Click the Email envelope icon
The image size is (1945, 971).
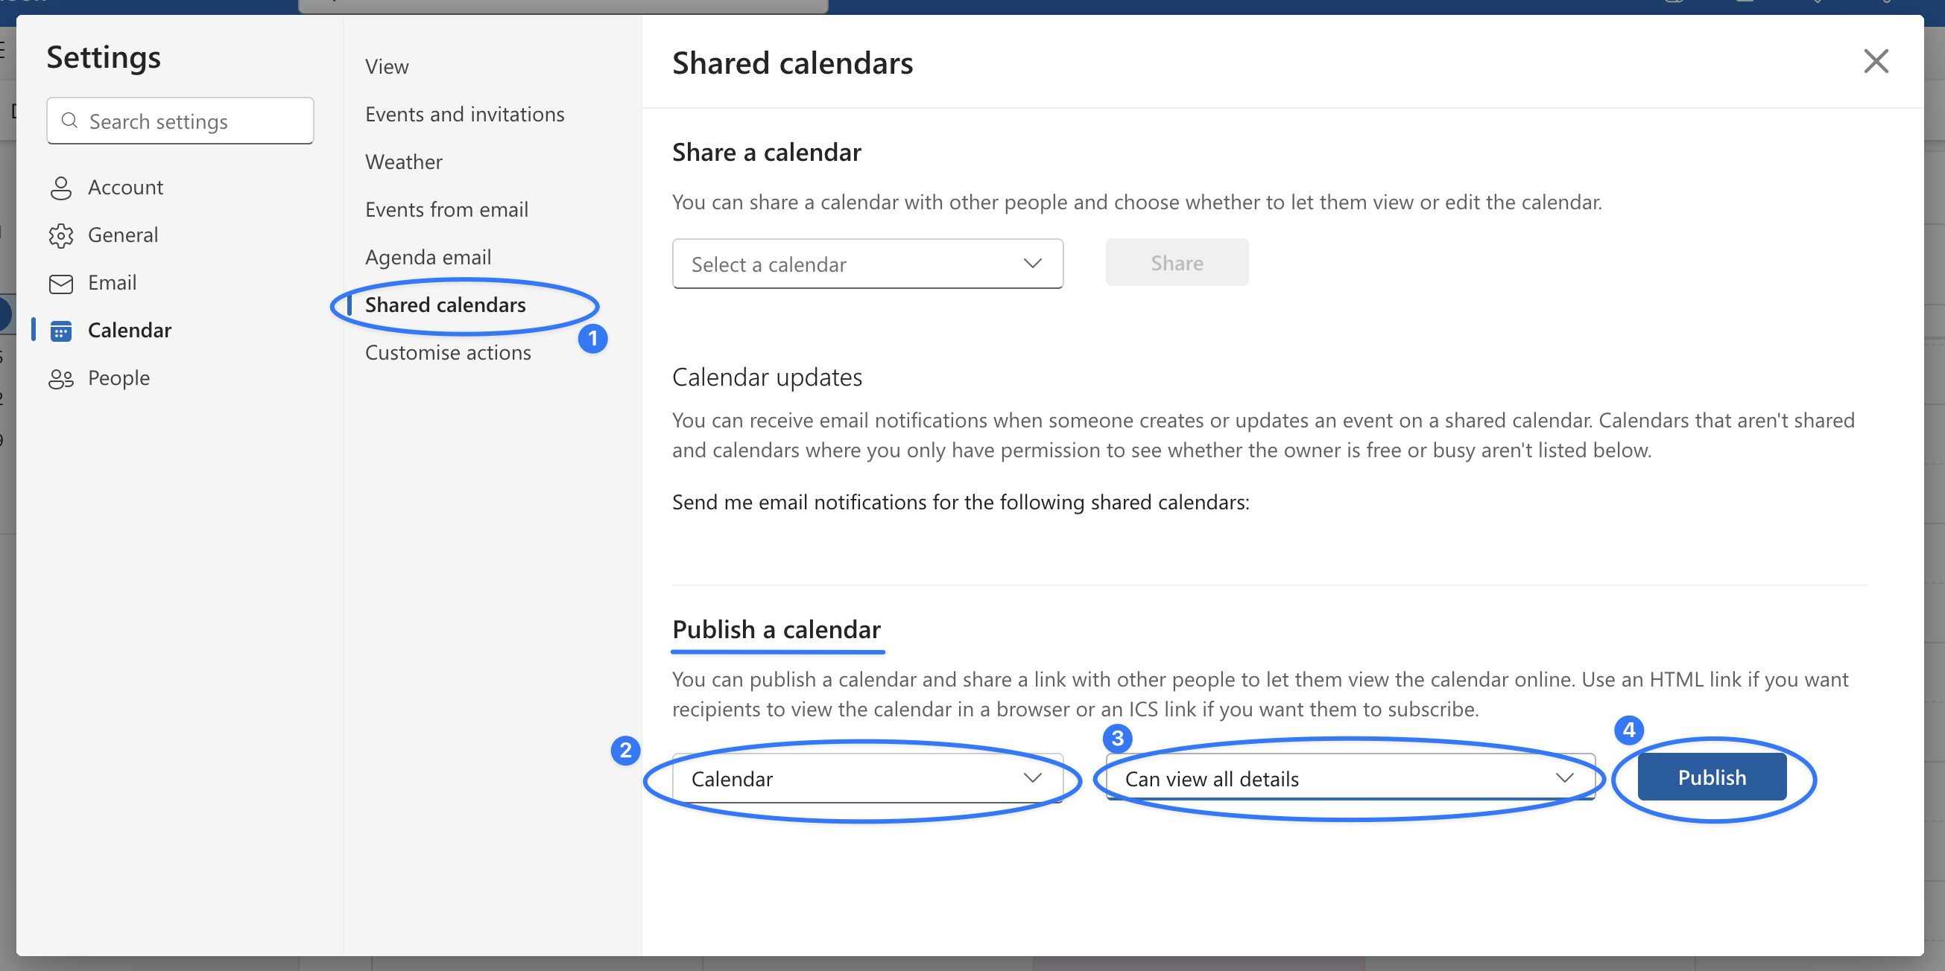click(x=60, y=284)
